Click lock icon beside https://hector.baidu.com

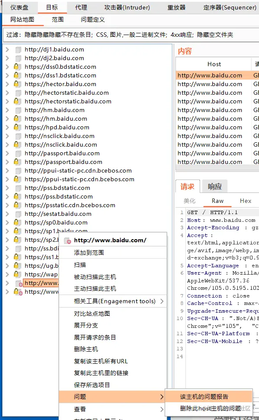[17, 84]
